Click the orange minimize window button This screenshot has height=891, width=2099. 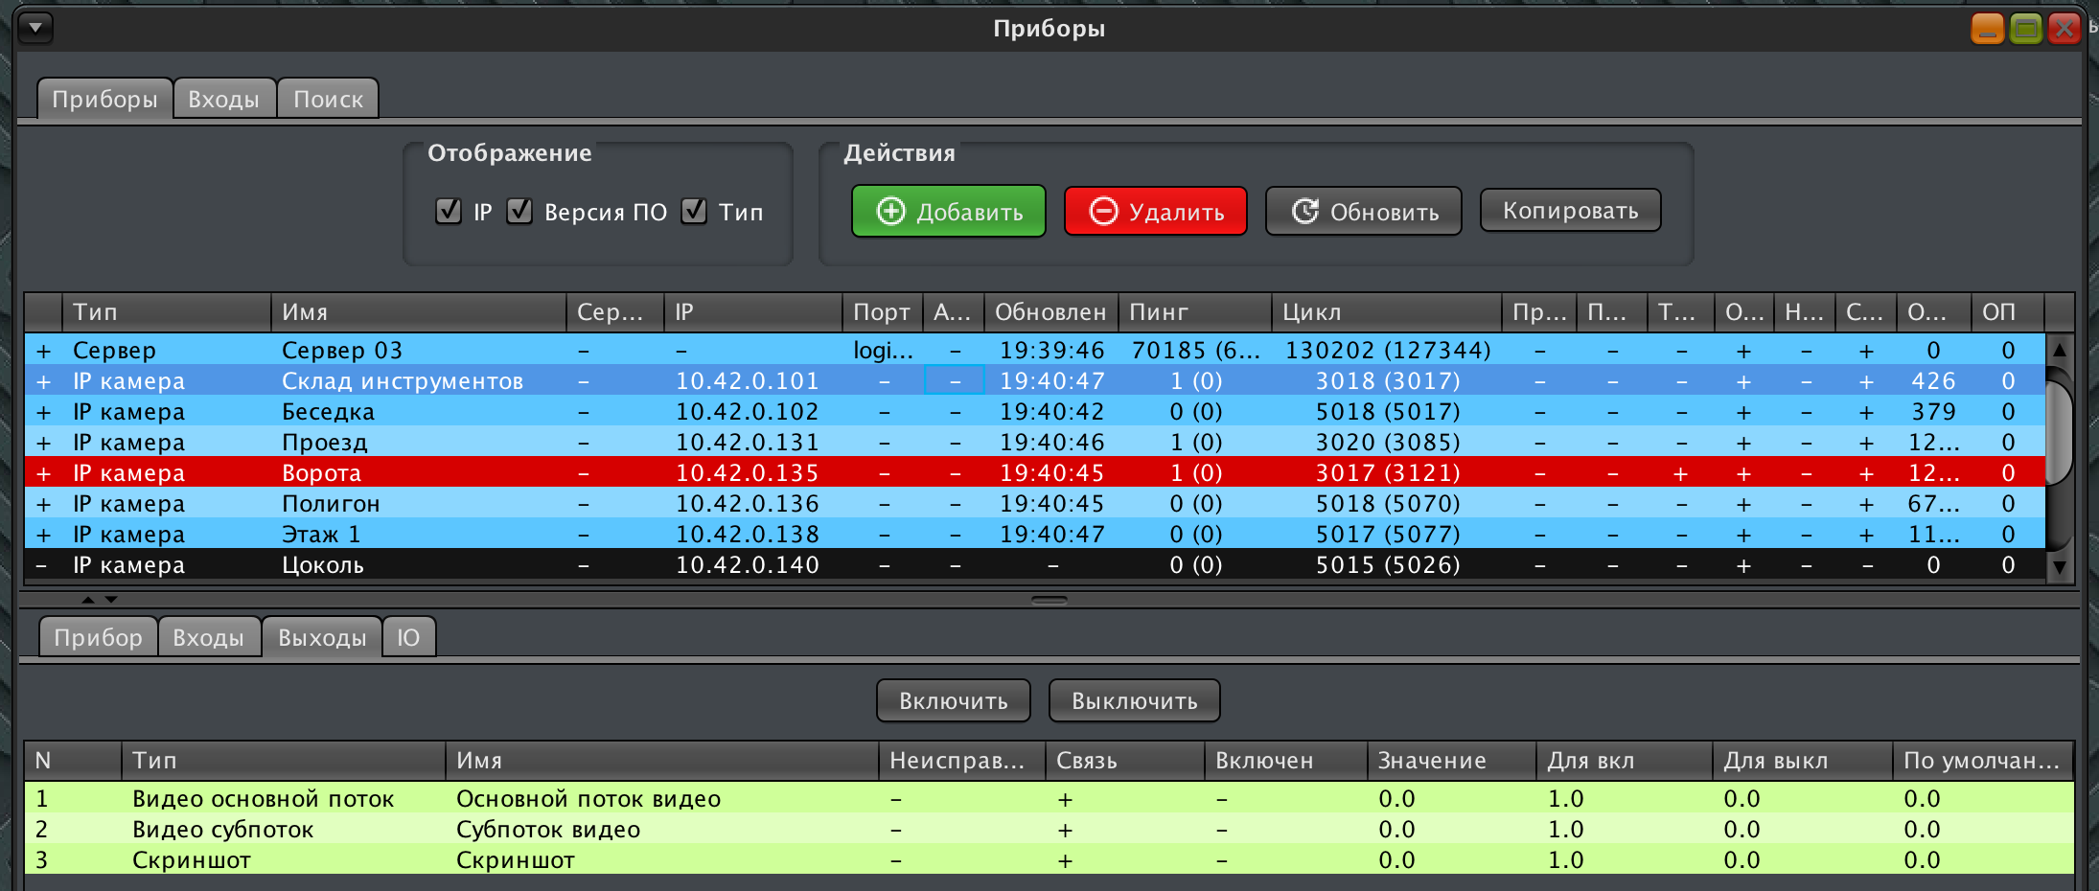click(x=1987, y=29)
